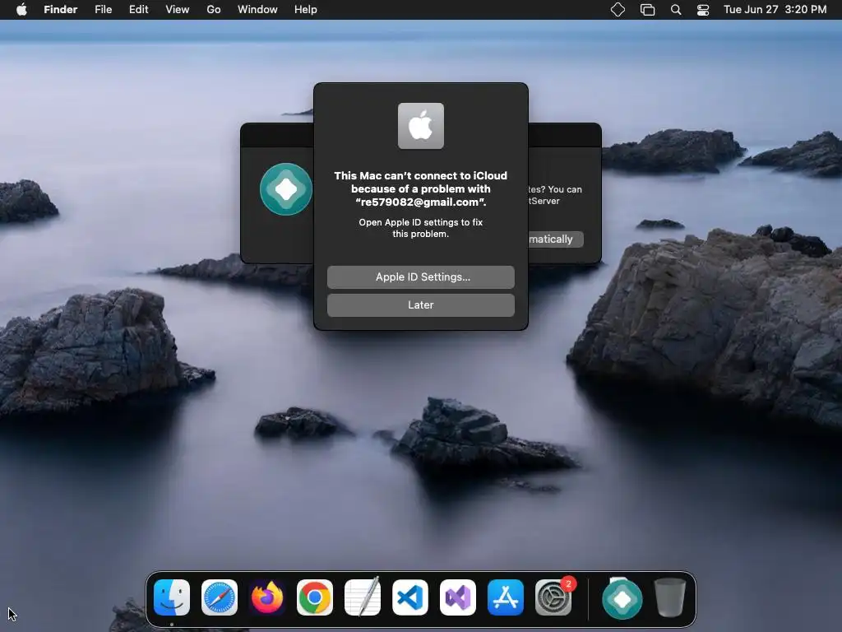This screenshot has height=632, width=842.
Task: Open the Window menu
Action: pyautogui.click(x=257, y=10)
